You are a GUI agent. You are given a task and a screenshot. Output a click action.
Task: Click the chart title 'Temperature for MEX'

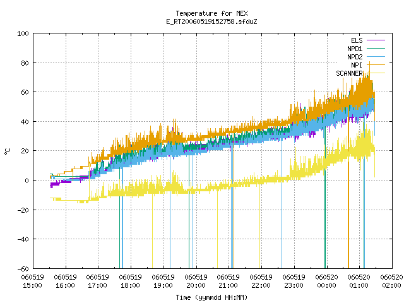(211, 13)
